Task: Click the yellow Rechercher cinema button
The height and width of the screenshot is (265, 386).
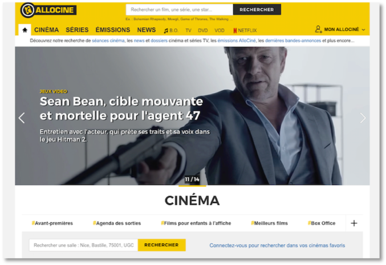Action: 161,245
